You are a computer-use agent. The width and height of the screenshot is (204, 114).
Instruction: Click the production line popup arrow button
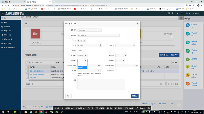click(x=99, y=71)
